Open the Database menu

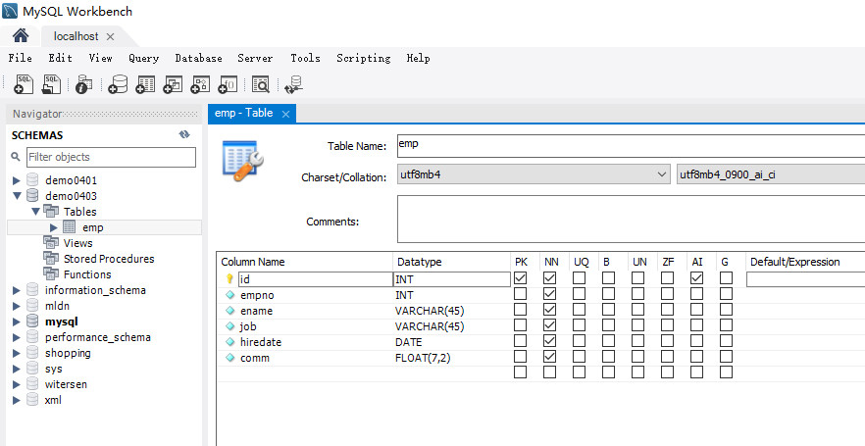point(198,58)
